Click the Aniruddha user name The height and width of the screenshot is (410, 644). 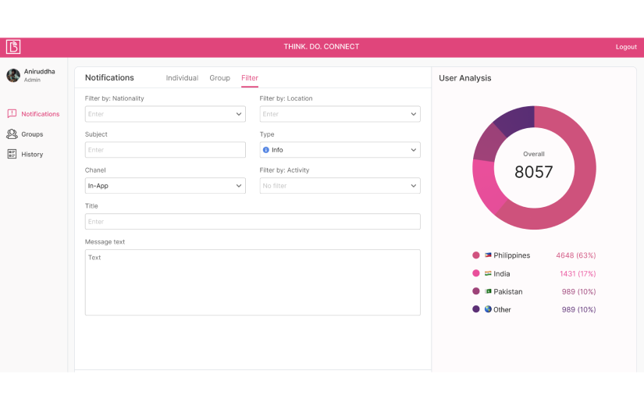[40, 72]
